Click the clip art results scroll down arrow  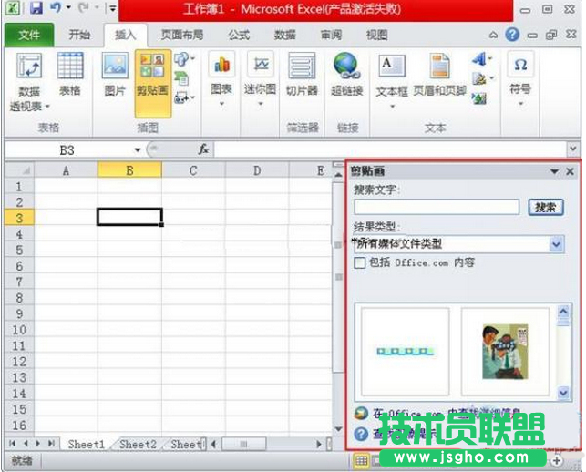[x=563, y=393]
